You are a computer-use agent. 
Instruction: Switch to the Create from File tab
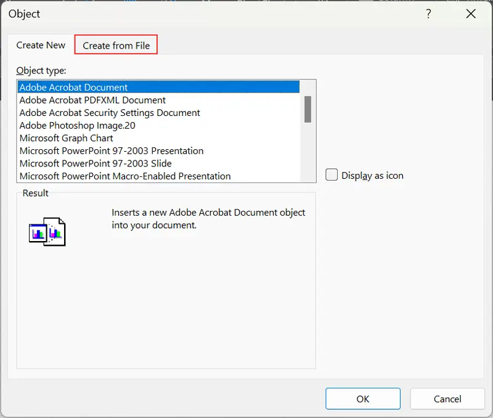(x=116, y=45)
